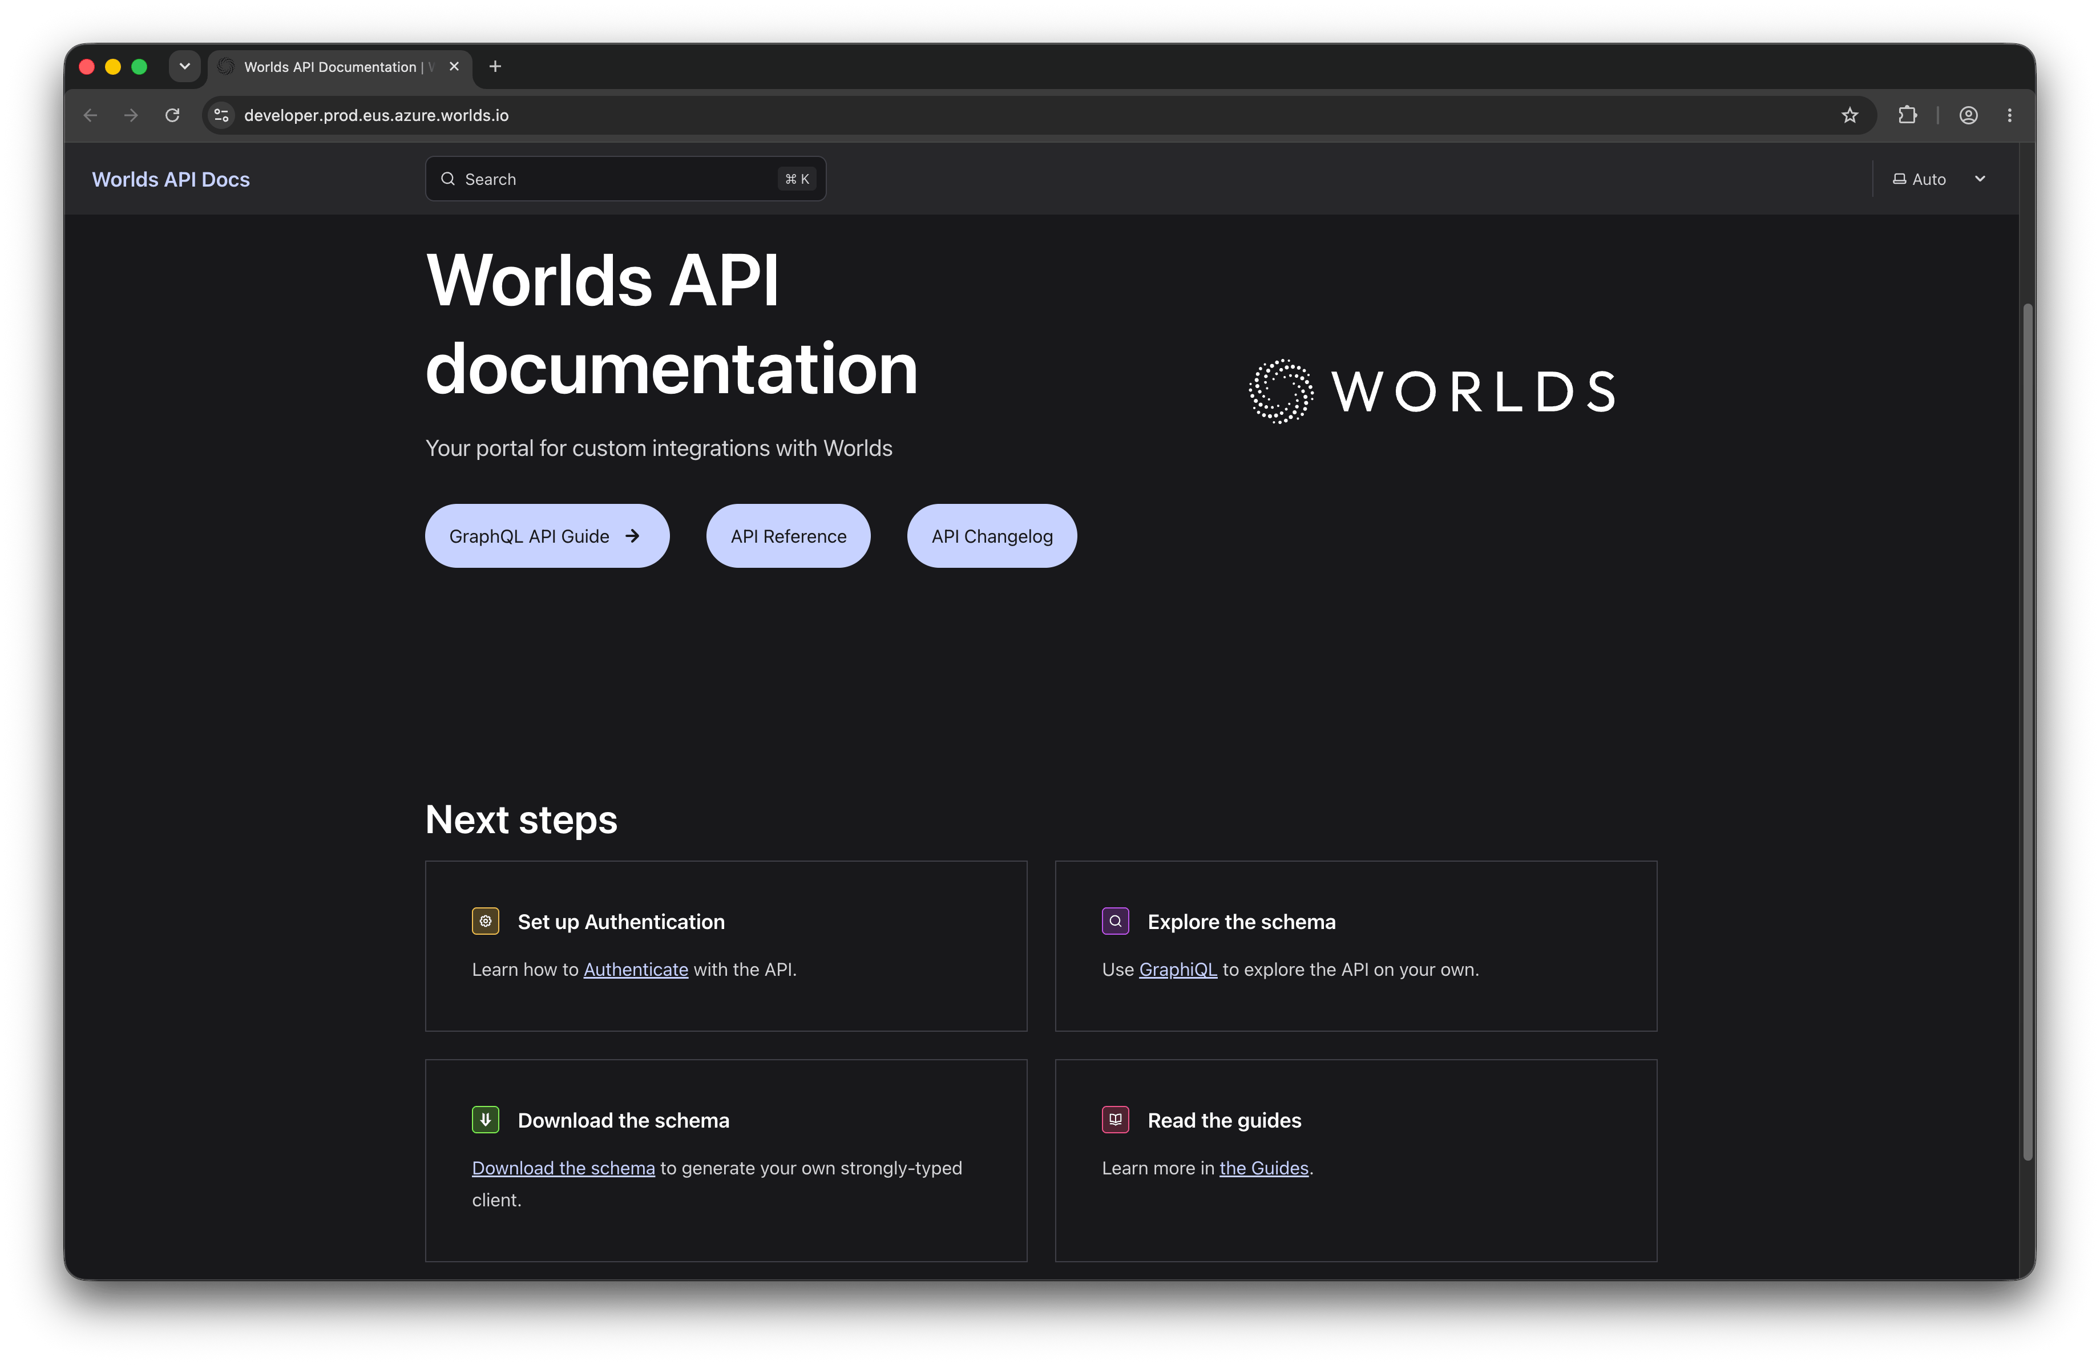Screen dimensions: 2100x1365
Task: Follow the Download the schema link
Action: pos(563,1168)
